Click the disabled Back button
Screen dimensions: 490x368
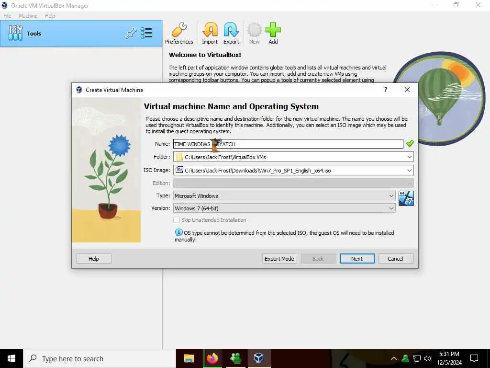(x=318, y=258)
